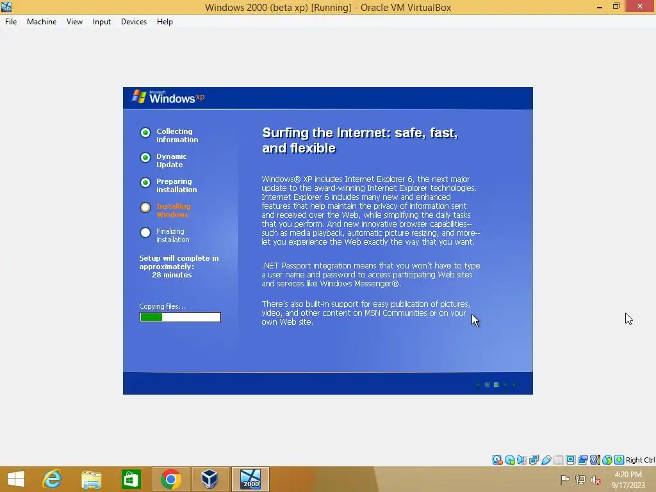656x492 pixels.
Task: Open the View menu
Action: pos(74,22)
